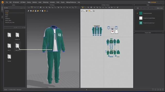The image size is (165, 92).
Task: Click the leftmost layout icon in status bar
Action: (x=153, y=90)
